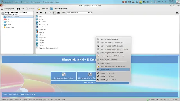Expand the Raíz tree node
The height and width of the screenshot is (101, 180).
[2, 19]
